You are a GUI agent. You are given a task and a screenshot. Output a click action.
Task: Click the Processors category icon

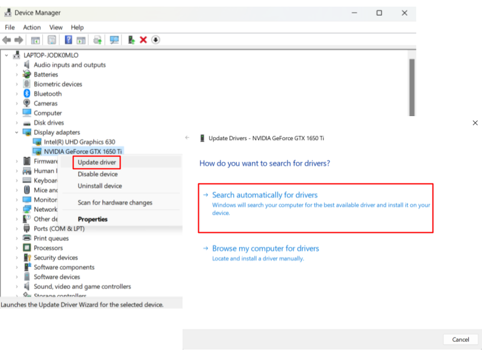[x=27, y=248]
